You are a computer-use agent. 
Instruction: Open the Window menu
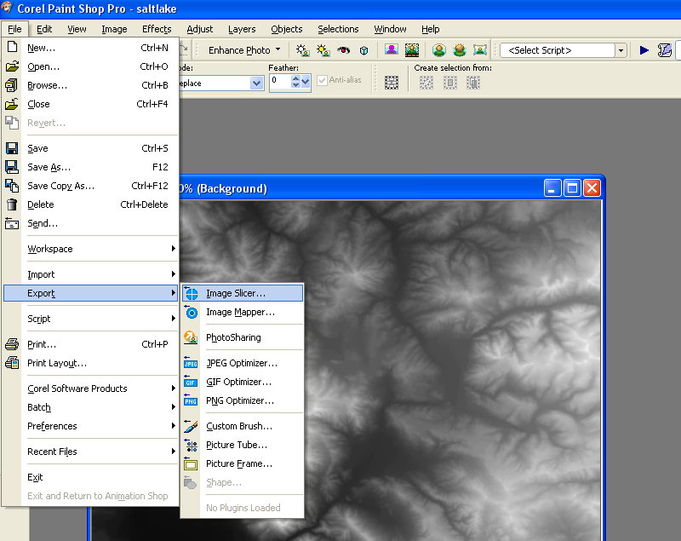coord(390,29)
